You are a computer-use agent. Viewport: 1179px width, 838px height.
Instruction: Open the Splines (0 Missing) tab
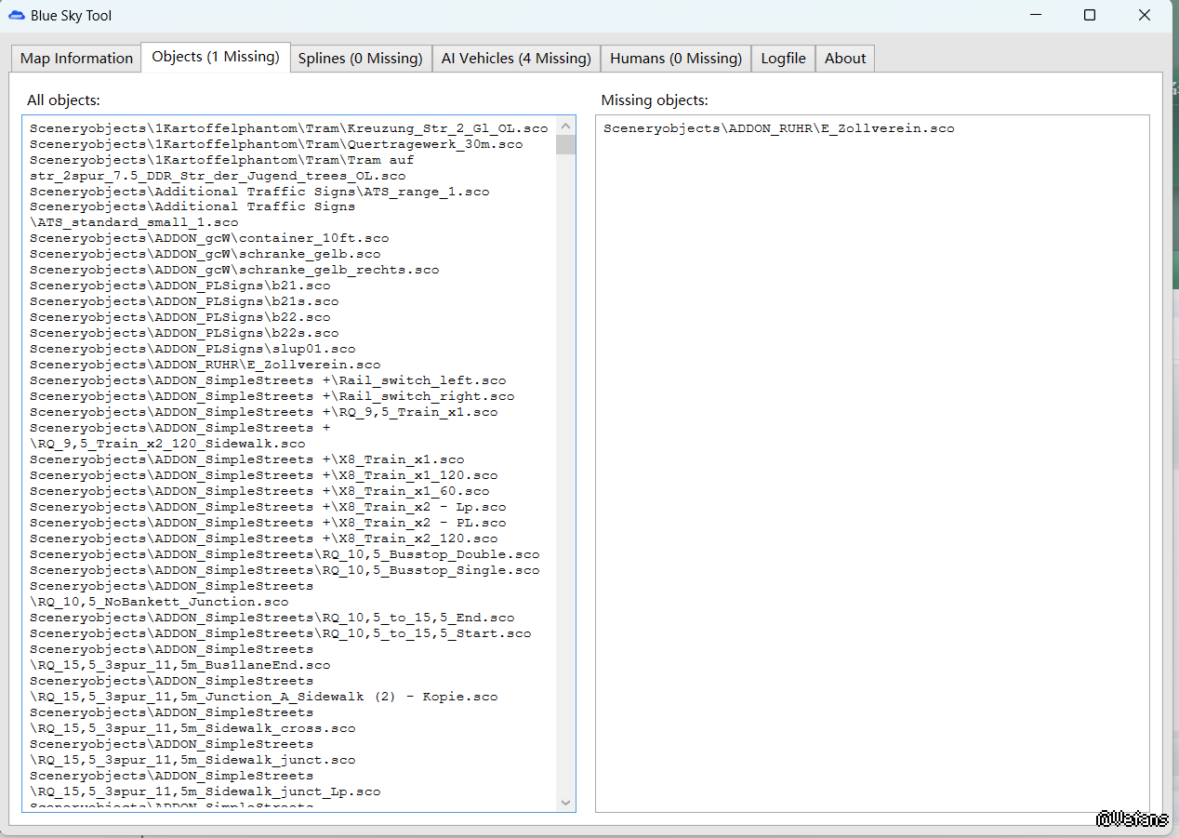(360, 59)
